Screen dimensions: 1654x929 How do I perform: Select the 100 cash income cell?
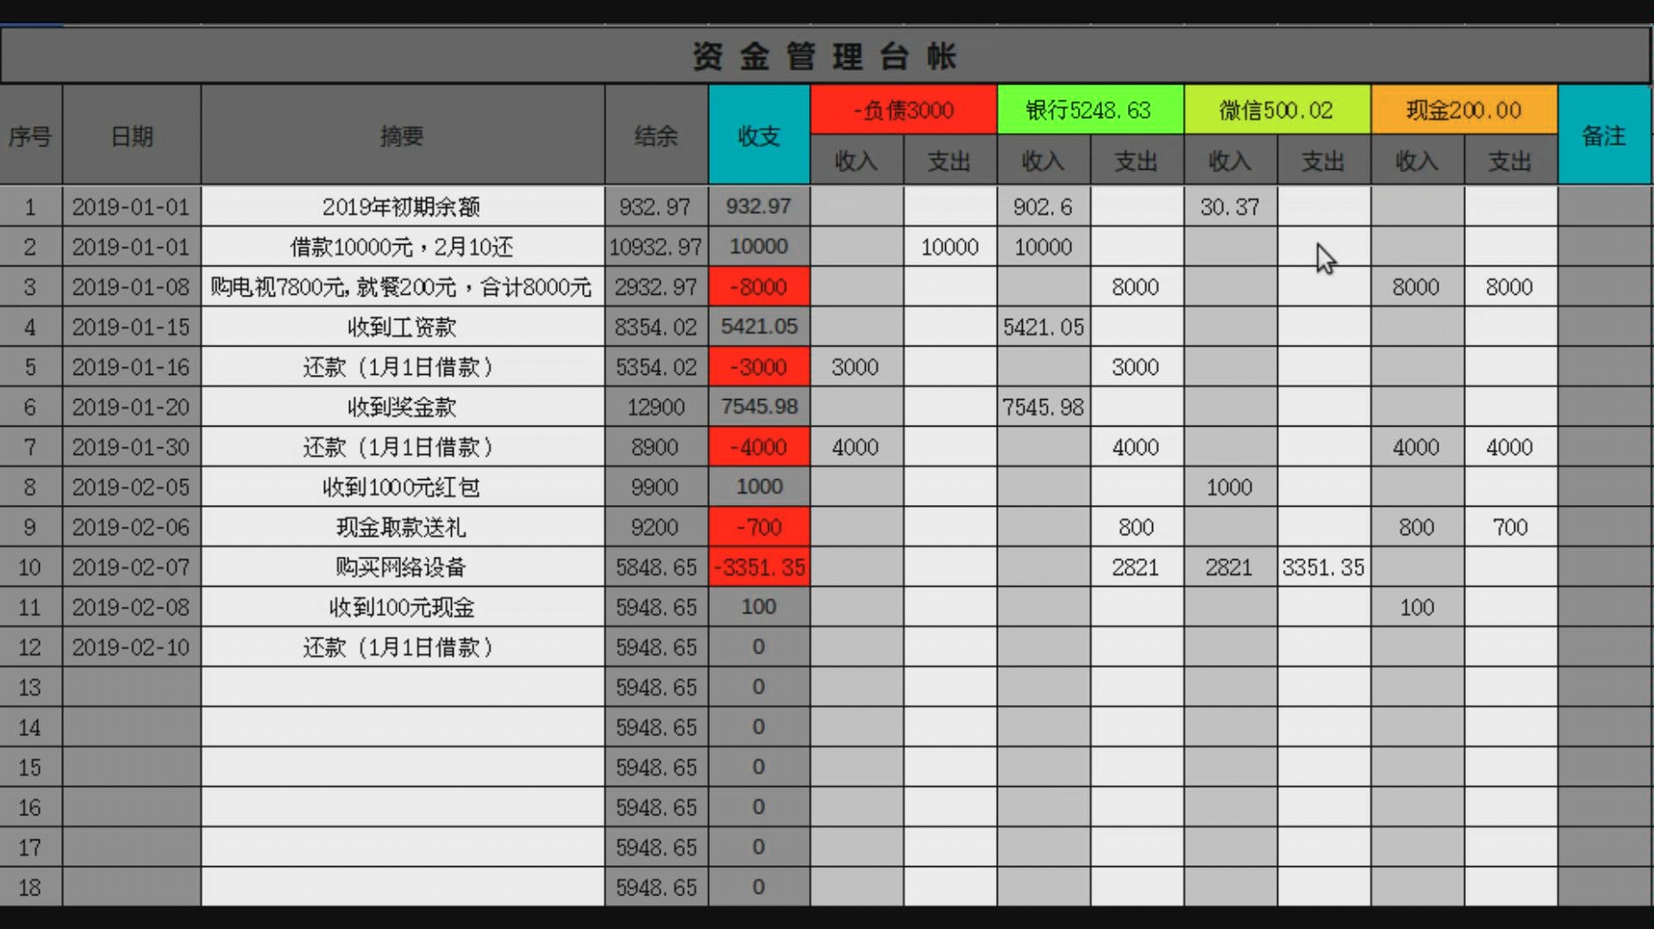click(1418, 608)
